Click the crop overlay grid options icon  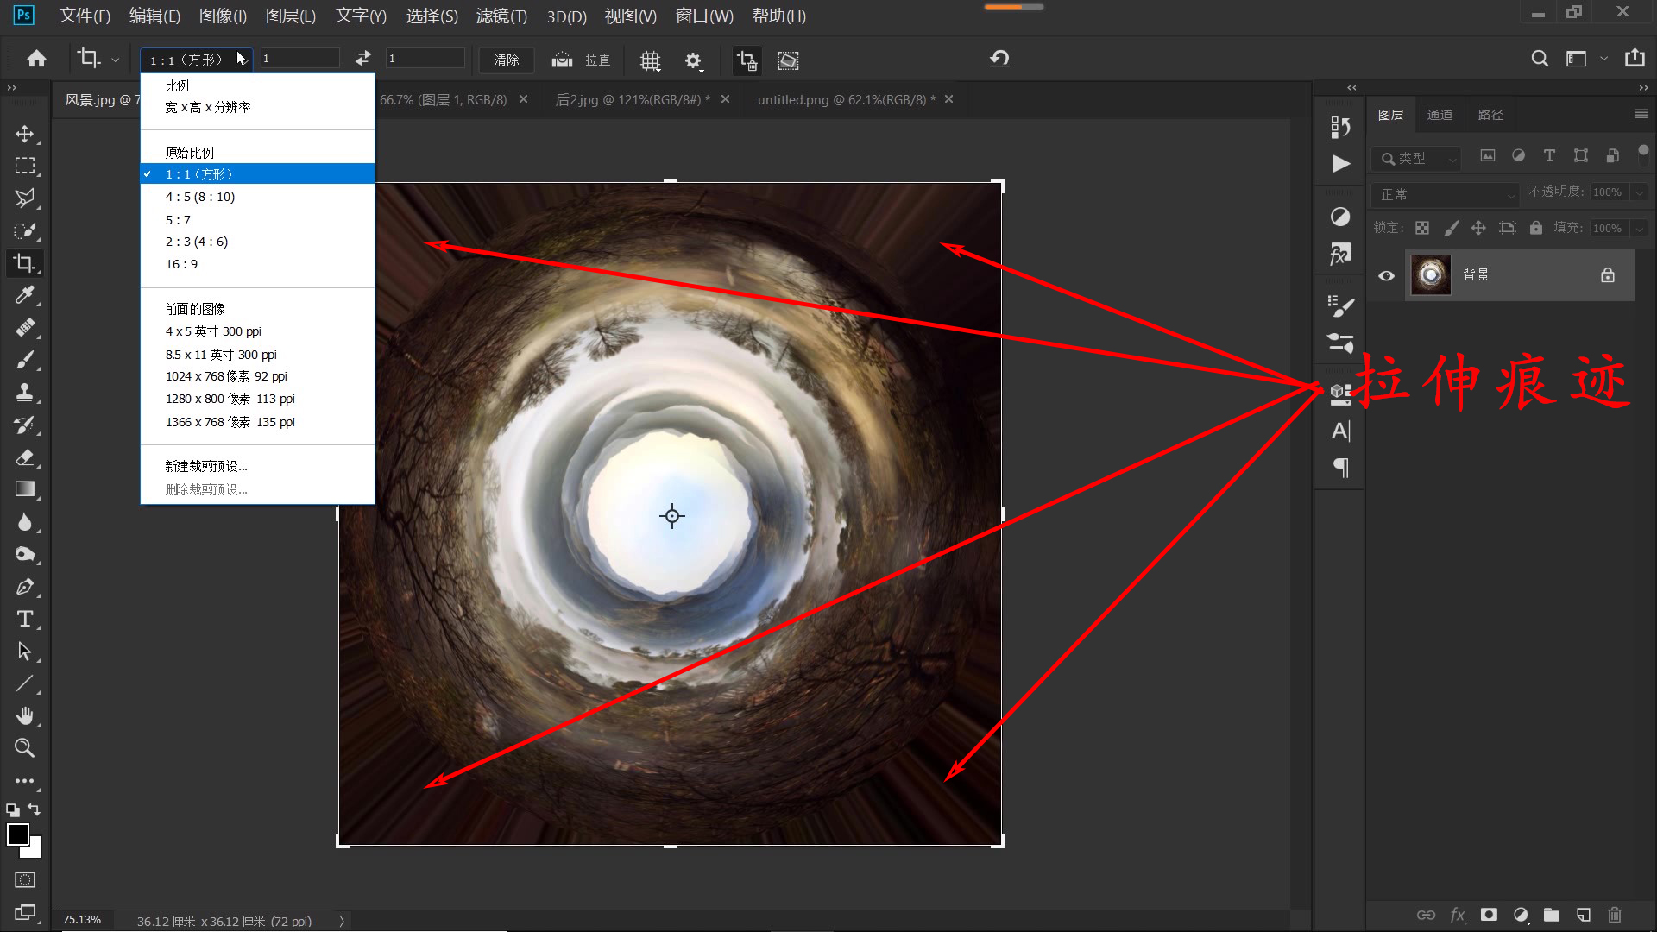(650, 60)
